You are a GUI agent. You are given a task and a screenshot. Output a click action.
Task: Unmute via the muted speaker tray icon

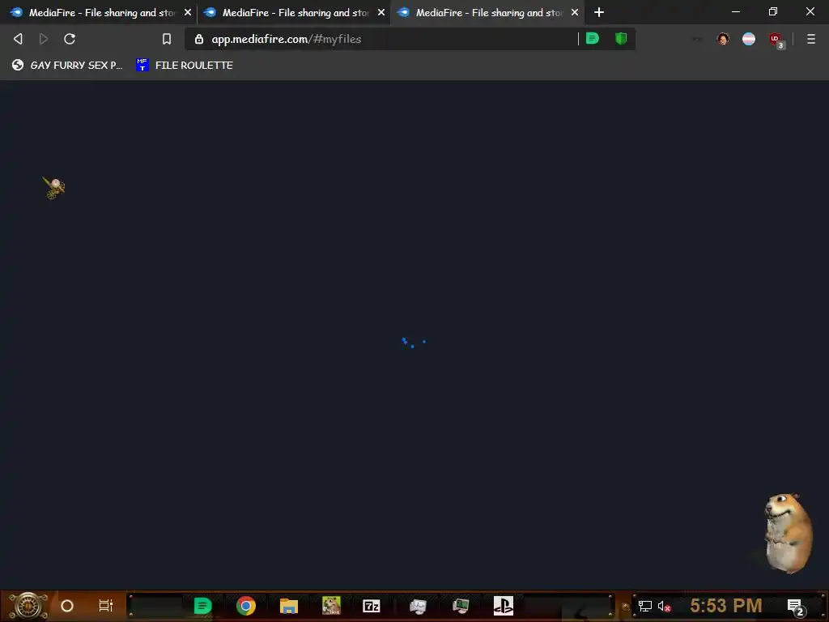pyautogui.click(x=664, y=606)
